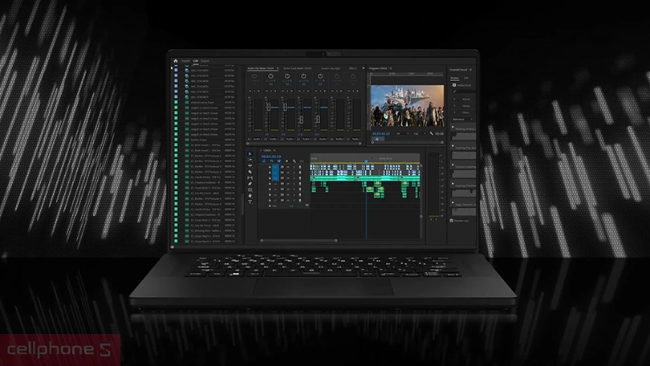Viewport: 650px width, 366px height.
Task: Switch to the Export workspace tab
Action: click(205, 61)
